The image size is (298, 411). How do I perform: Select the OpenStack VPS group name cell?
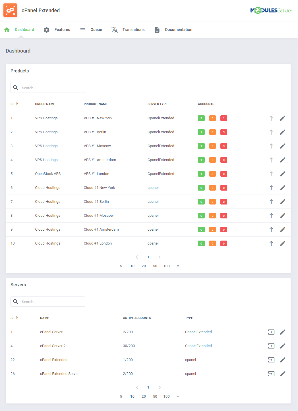(48, 174)
